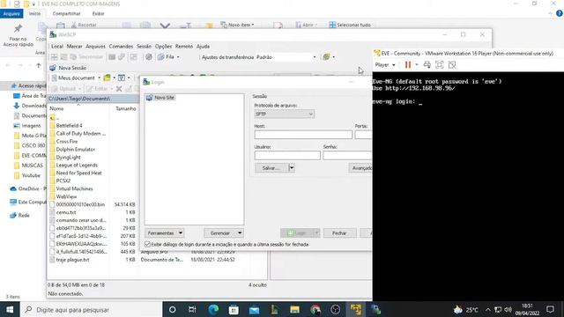This screenshot has width=564, height=317.
Task: Open WinSCP preferences gear icon
Action: [x=149, y=56]
